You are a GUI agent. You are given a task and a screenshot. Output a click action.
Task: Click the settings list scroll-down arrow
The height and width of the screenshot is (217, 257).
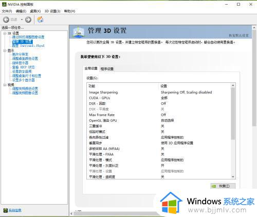(233, 177)
